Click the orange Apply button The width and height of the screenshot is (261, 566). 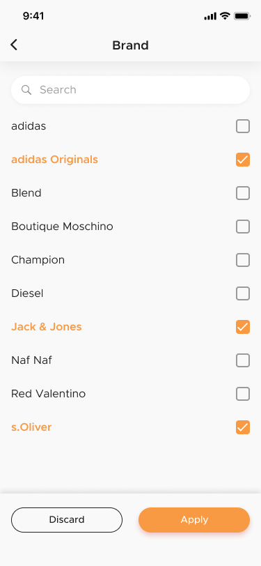[x=194, y=520]
